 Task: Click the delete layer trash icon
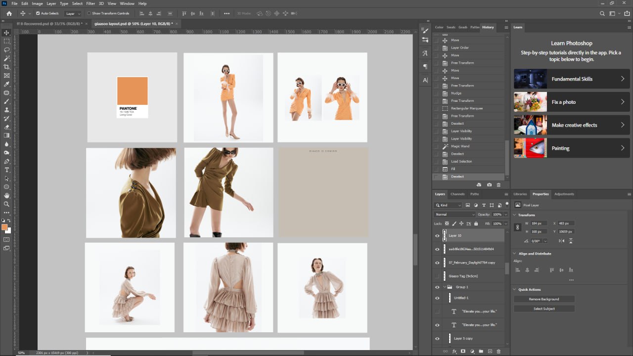tap(498, 351)
